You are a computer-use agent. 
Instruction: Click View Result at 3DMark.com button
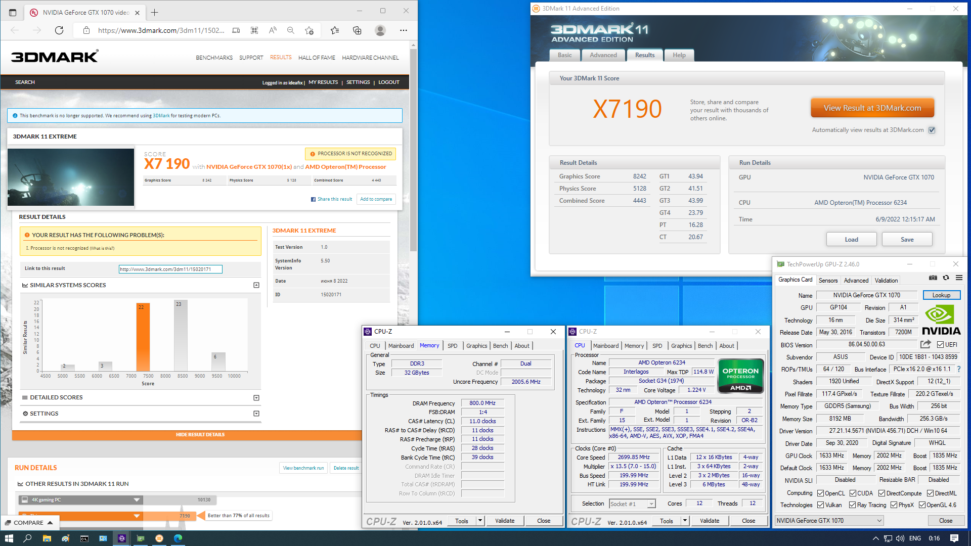point(872,108)
